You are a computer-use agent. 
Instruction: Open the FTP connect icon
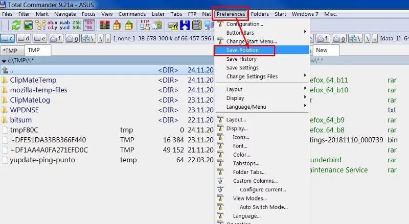[x=145, y=26]
